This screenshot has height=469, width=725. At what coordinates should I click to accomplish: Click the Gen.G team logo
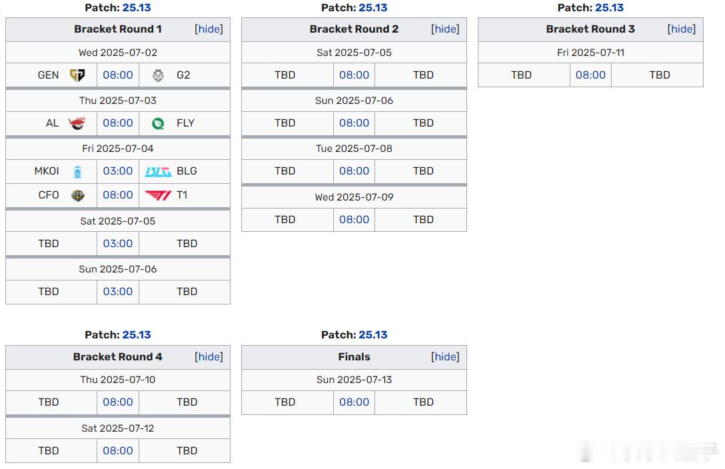point(77,75)
